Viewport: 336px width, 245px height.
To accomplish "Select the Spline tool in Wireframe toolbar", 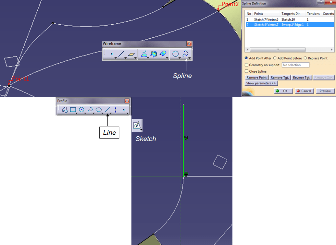I will [x=186, y=54].
